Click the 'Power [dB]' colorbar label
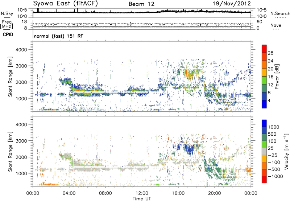Viewport: 290px width, 201px height. click(x=277, y=77)
